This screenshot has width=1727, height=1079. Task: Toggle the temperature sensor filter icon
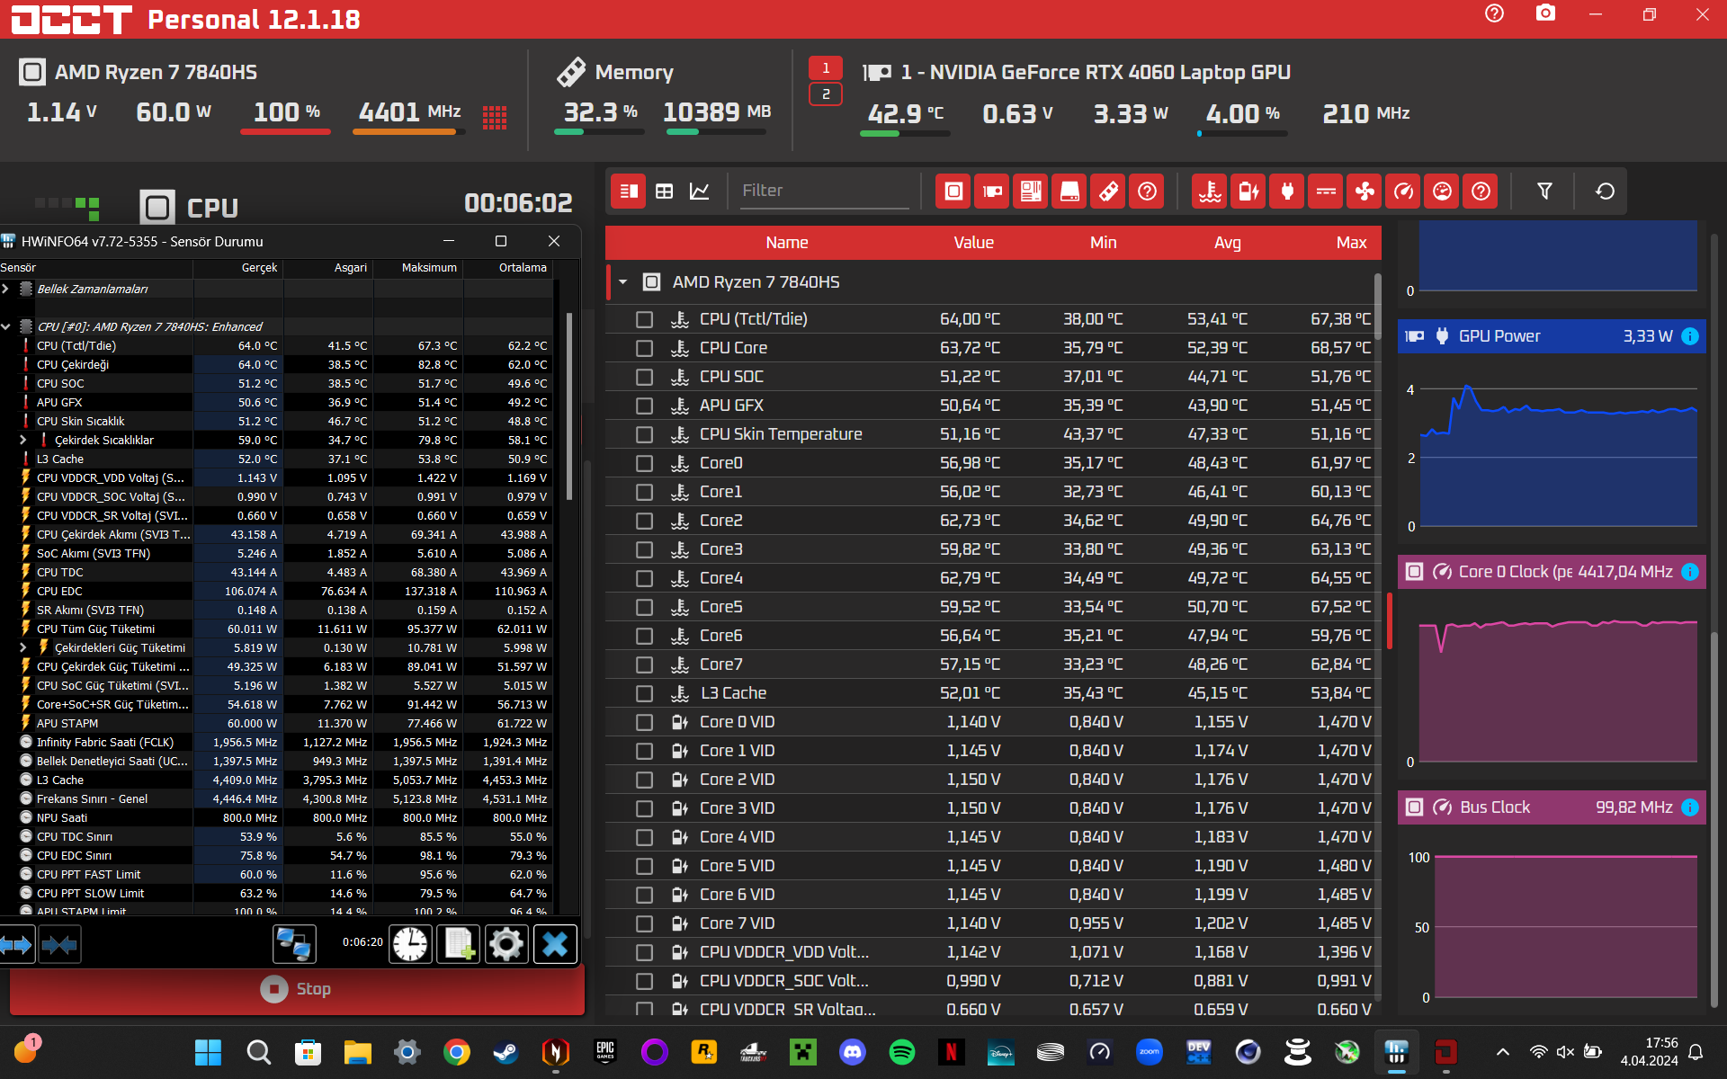point(1210,191)
